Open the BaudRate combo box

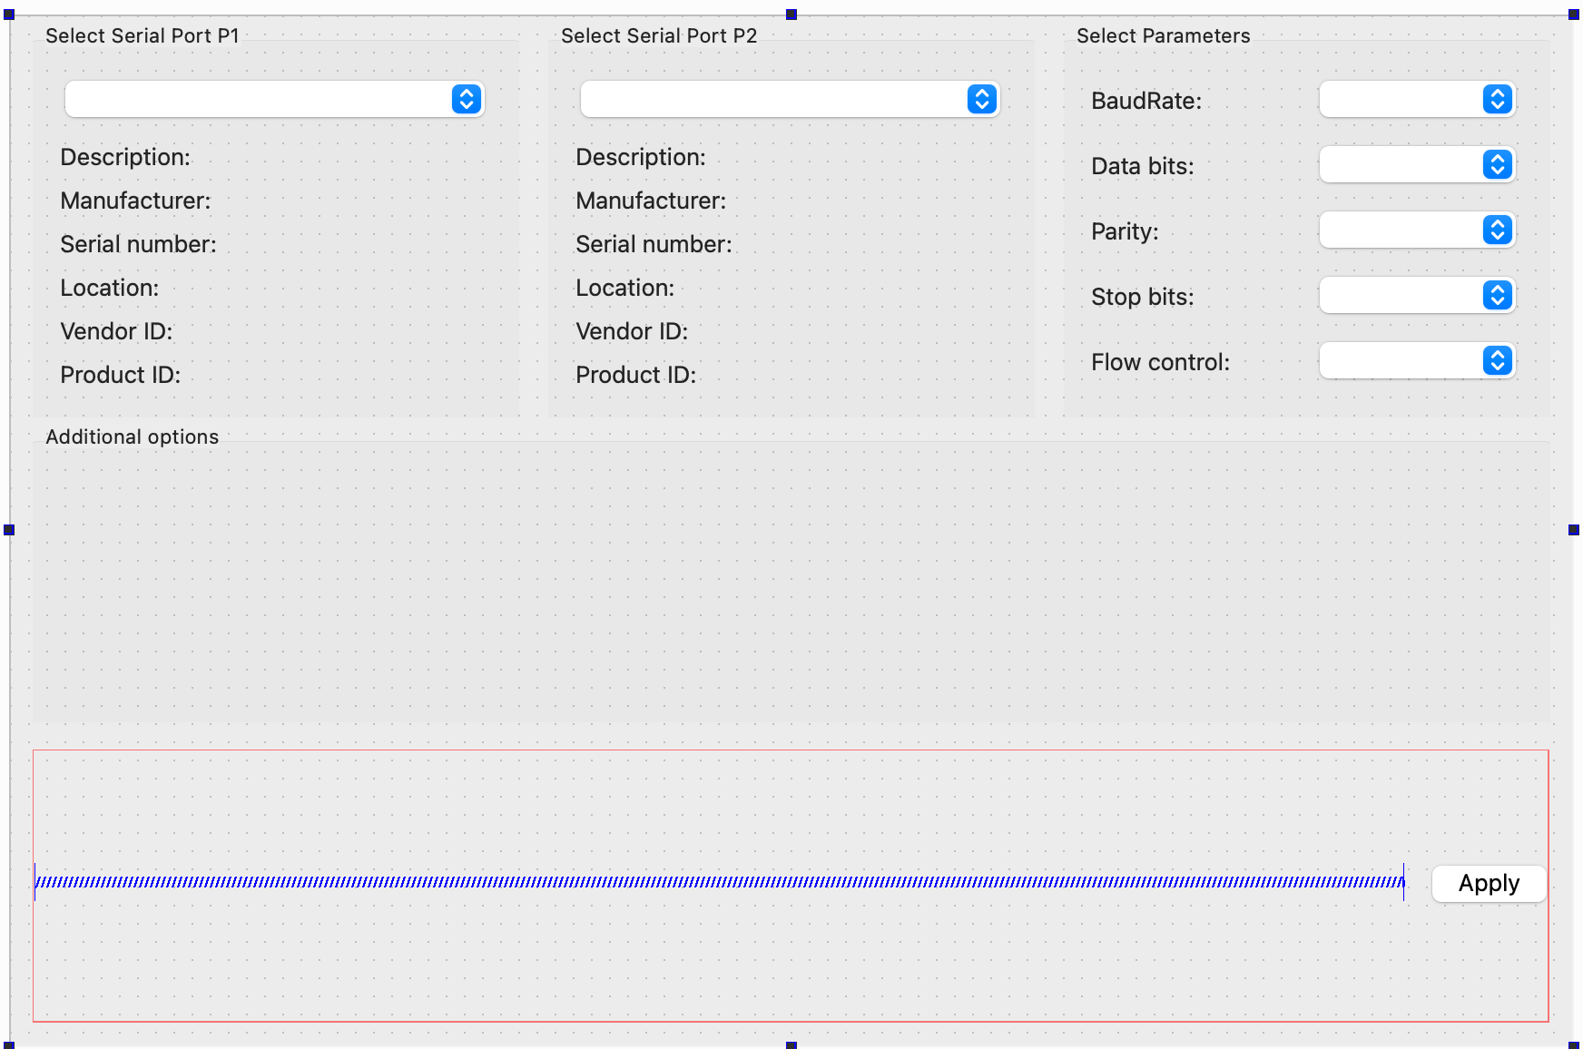point(1416,100)
